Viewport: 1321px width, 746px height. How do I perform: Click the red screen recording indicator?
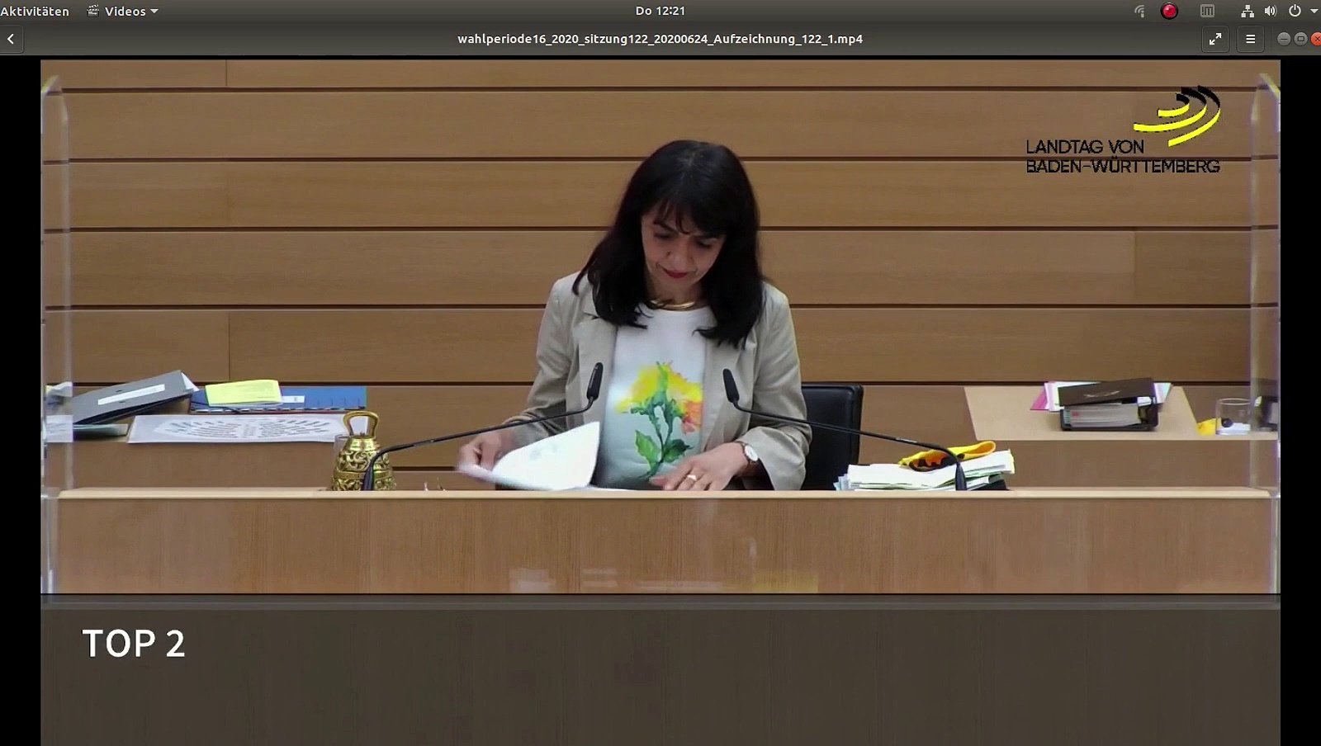click(x=1169, y=11)
